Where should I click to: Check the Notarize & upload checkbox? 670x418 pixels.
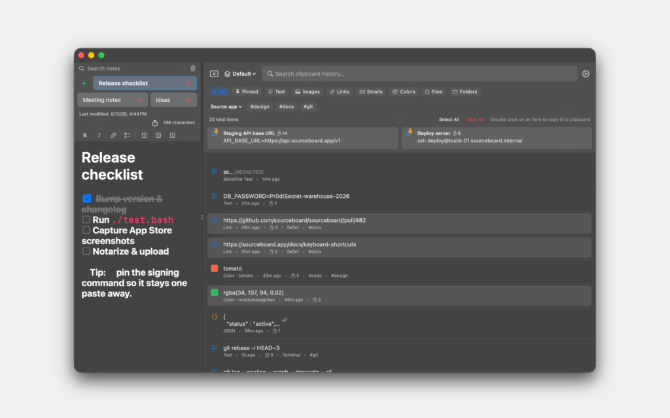[x=86, y=251]
